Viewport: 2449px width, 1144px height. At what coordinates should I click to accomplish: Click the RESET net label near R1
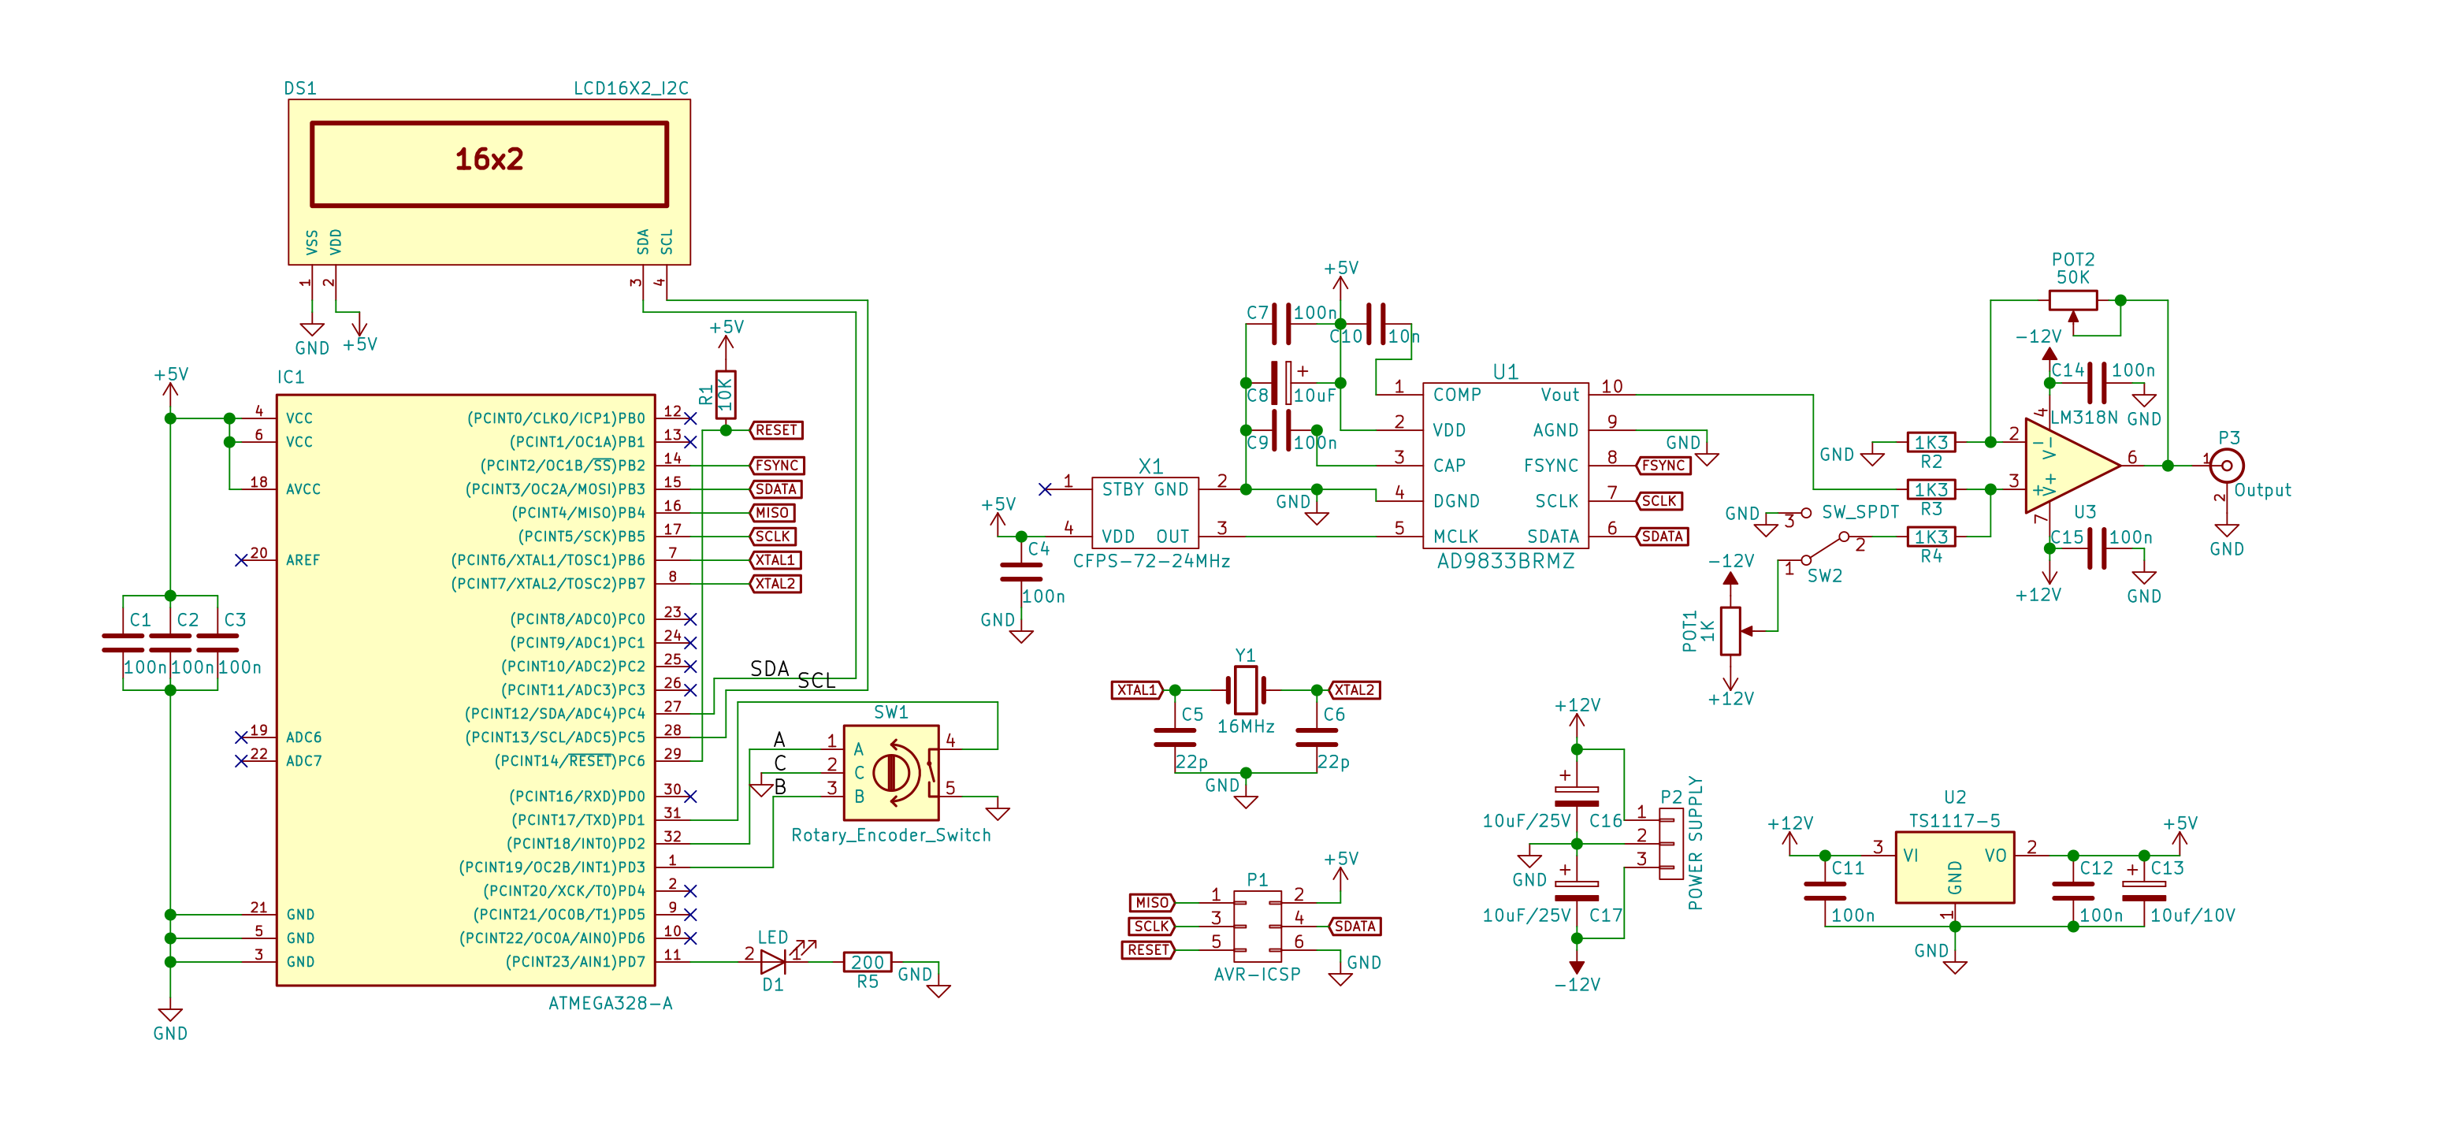pos(777,430)
